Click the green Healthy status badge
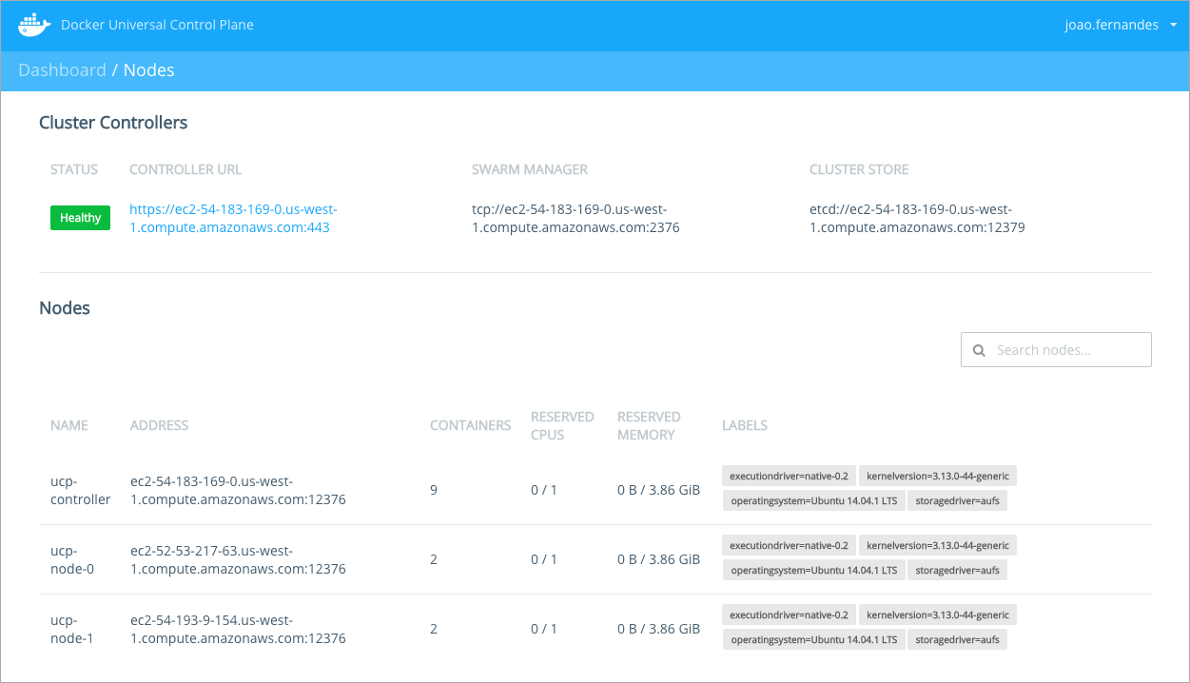The width and height of the screenshot is (1190, 683). (80, 218)
